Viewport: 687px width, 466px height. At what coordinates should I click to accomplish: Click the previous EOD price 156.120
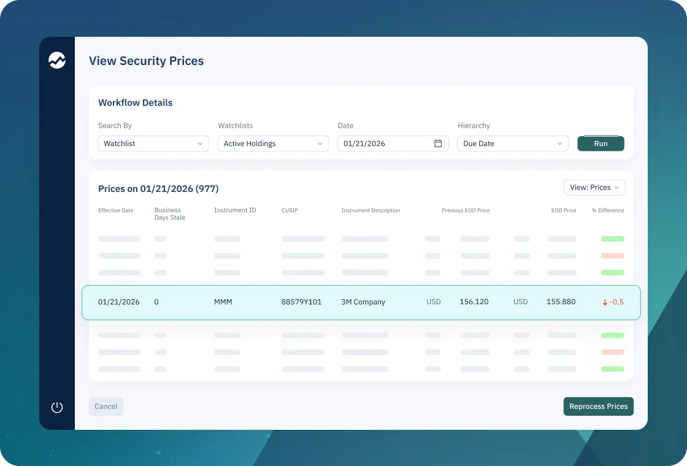pyautogui.click(x=474, y=302)
